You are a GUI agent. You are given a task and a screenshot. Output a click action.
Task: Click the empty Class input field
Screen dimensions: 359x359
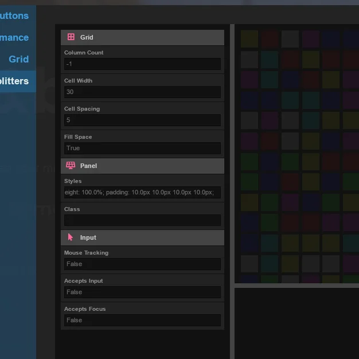pos(142,220)
